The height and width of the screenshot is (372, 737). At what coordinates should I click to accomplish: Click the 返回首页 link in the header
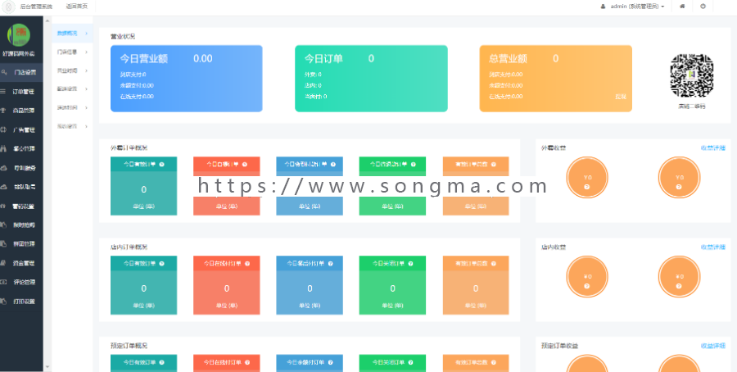(x=77, y=7)
